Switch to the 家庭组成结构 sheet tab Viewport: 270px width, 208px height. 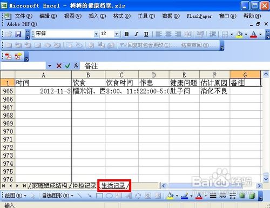pos(50,185)
